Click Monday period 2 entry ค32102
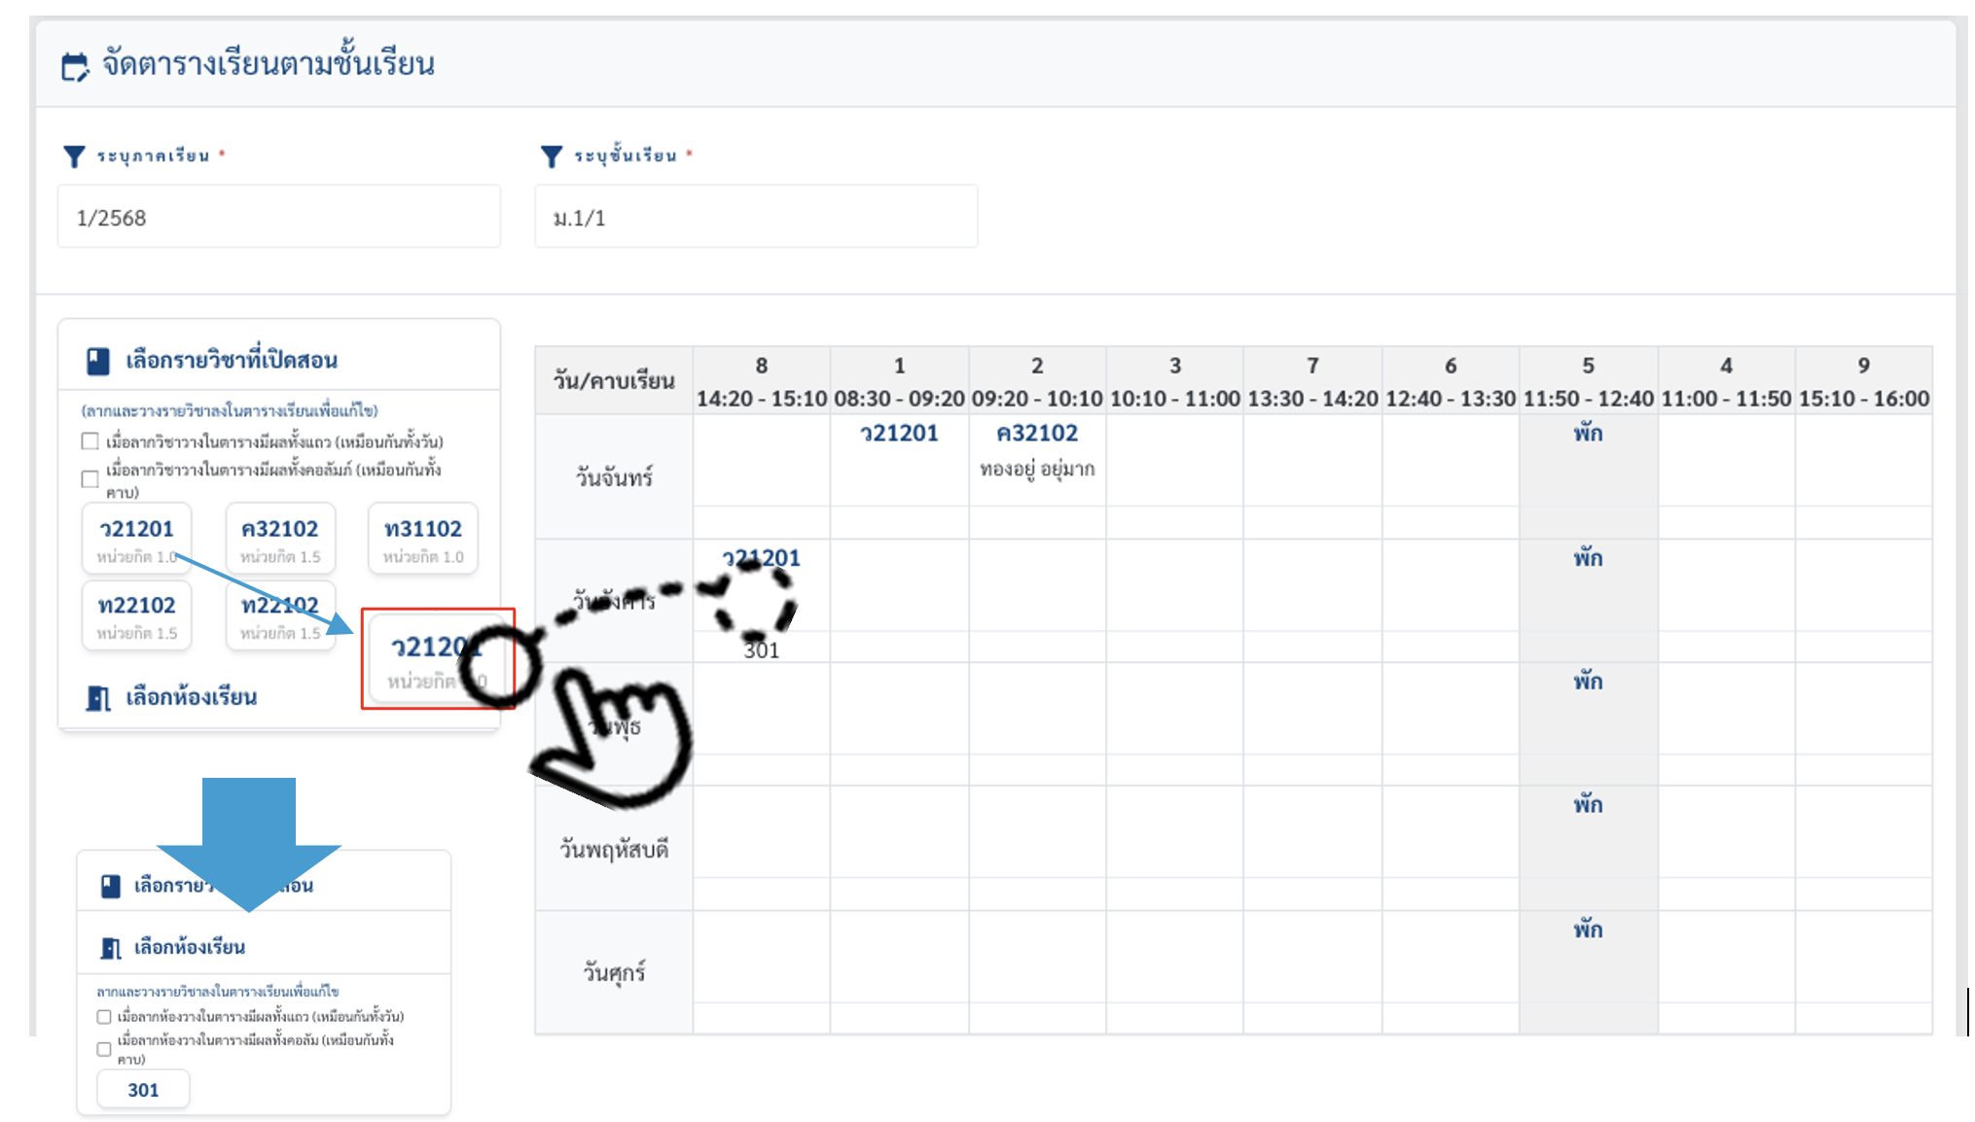The height and width of the screenshot is (1122, 1975). [x=1037, y=434]
